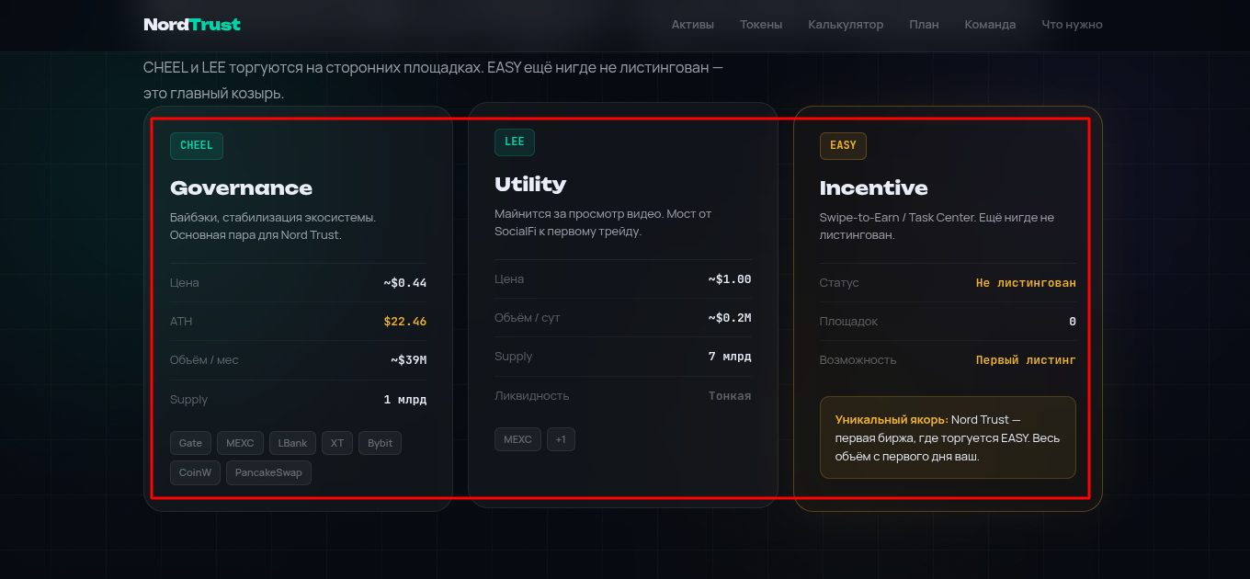Screen dimensions: 1250x579
Task: Click the Первый листинг opportunity value
Action: pos(1026,360)
